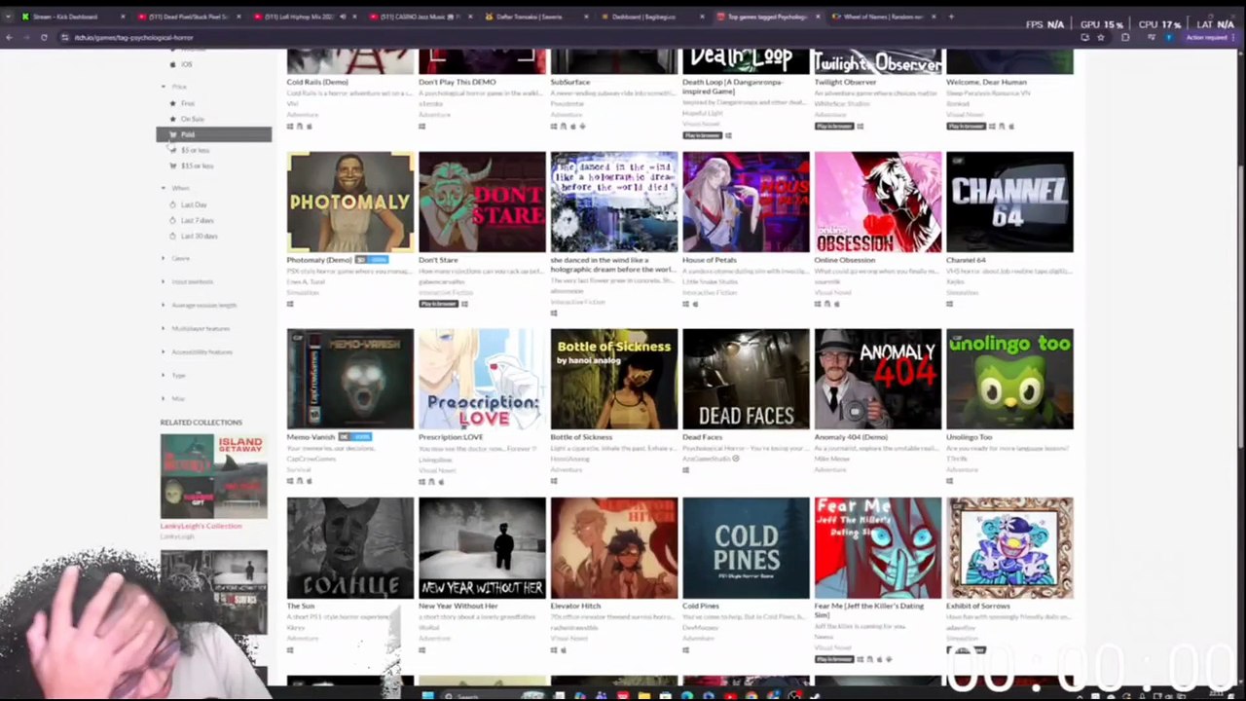Open the Bottle of Sickness thumbnail

614,379
